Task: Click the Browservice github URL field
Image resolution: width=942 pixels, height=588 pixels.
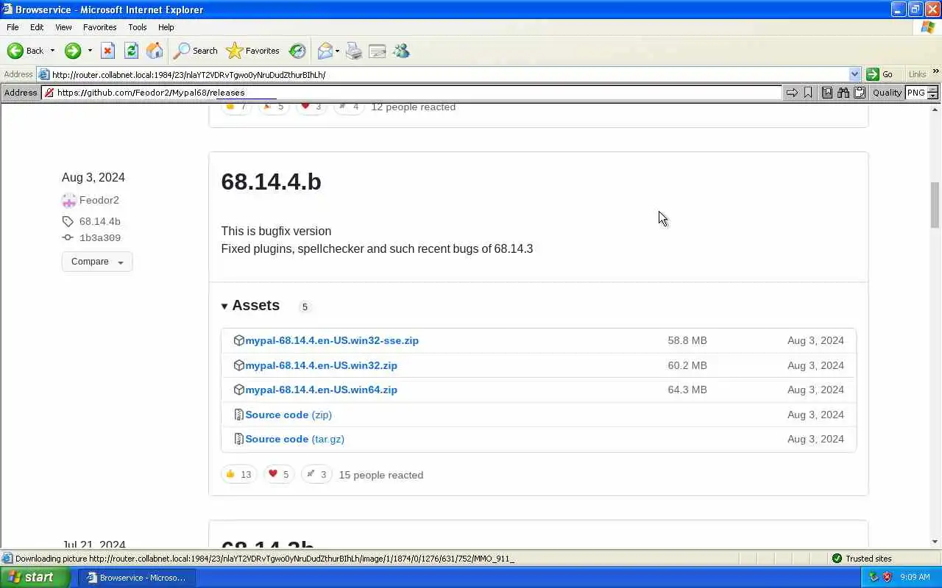Action: (412, 93)
